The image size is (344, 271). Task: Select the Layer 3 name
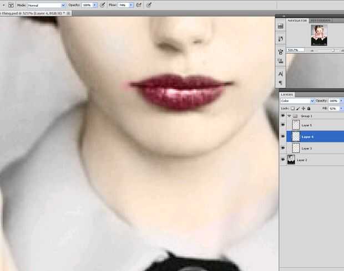click(306, 149)
